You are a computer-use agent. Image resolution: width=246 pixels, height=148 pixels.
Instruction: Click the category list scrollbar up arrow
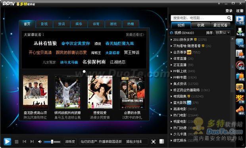click(233, 39)
